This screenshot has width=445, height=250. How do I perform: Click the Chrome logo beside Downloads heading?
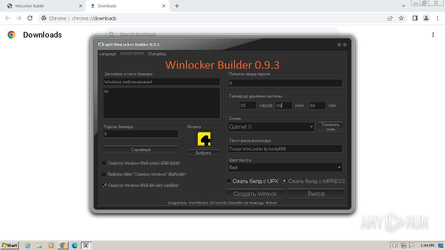coord(11,35)
